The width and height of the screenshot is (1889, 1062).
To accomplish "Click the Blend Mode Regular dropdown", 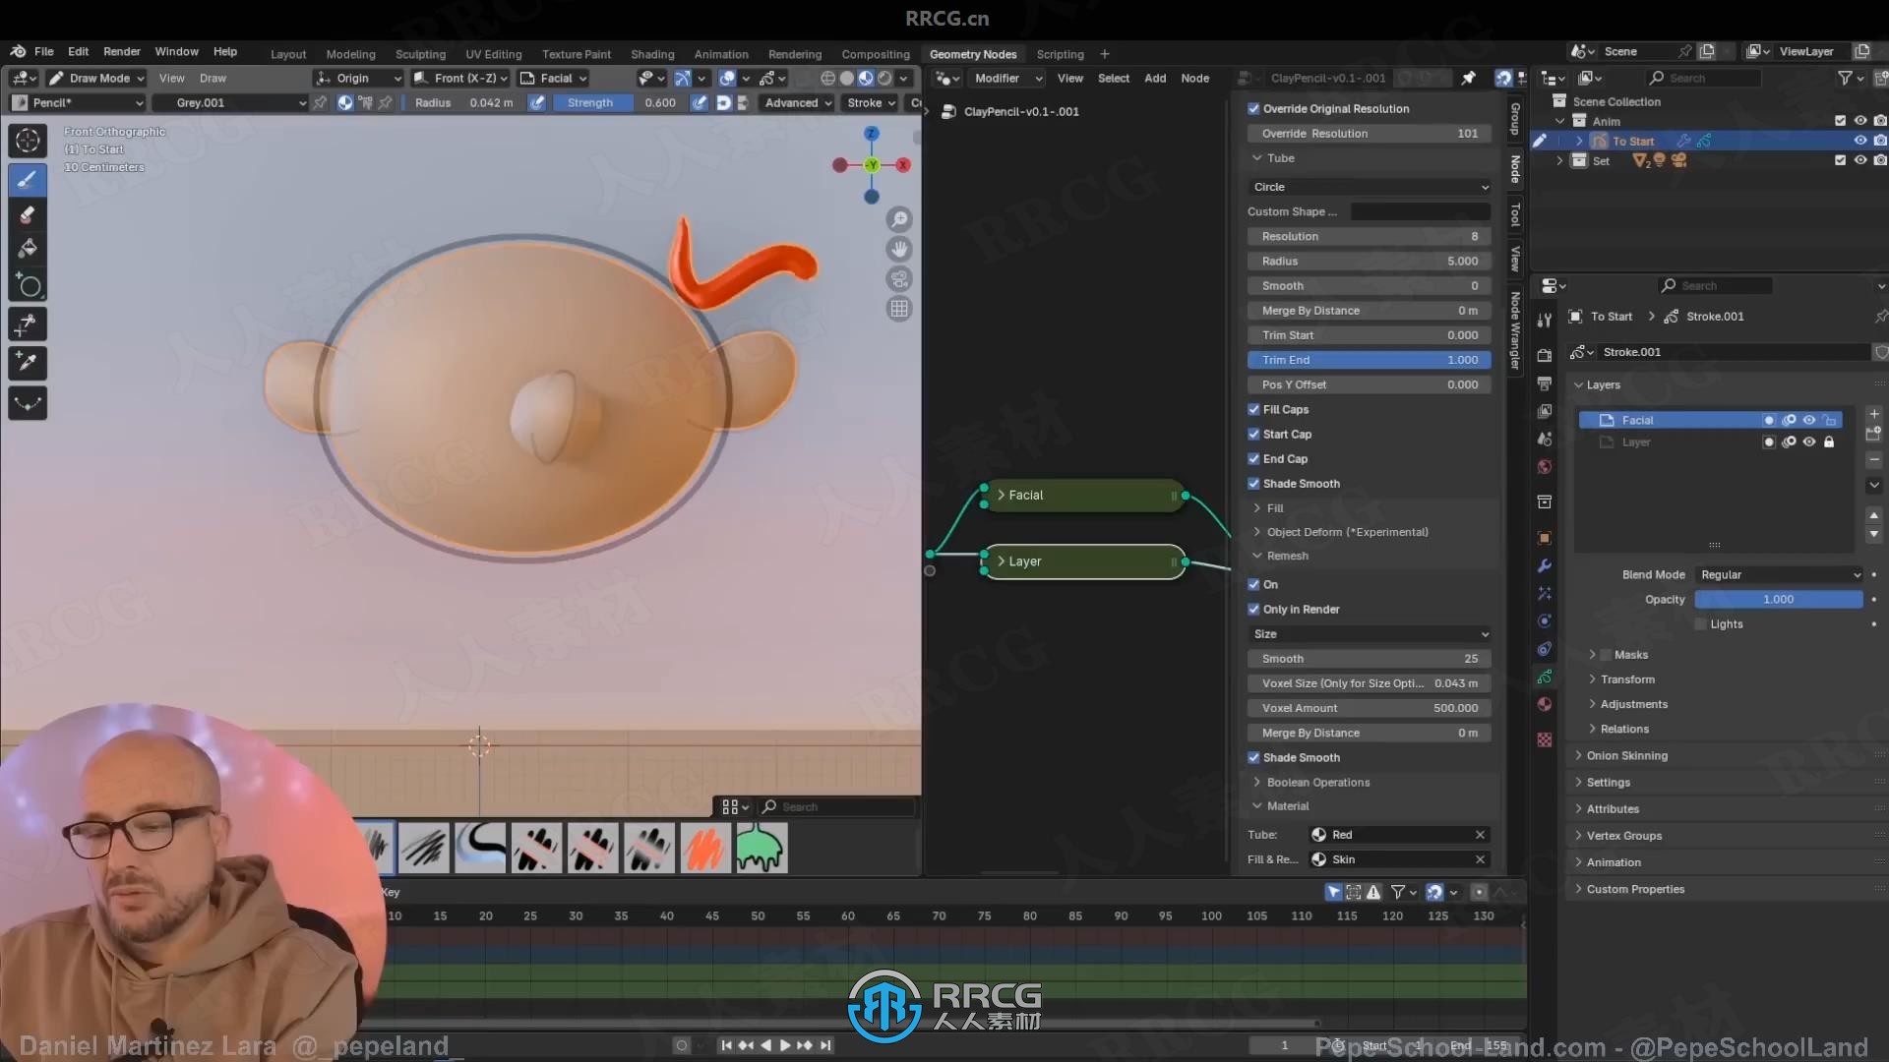I will [1778, 573].
